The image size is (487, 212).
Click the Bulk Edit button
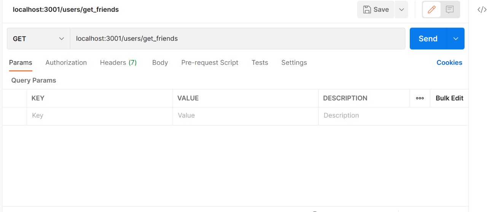(x=449, y=98)
